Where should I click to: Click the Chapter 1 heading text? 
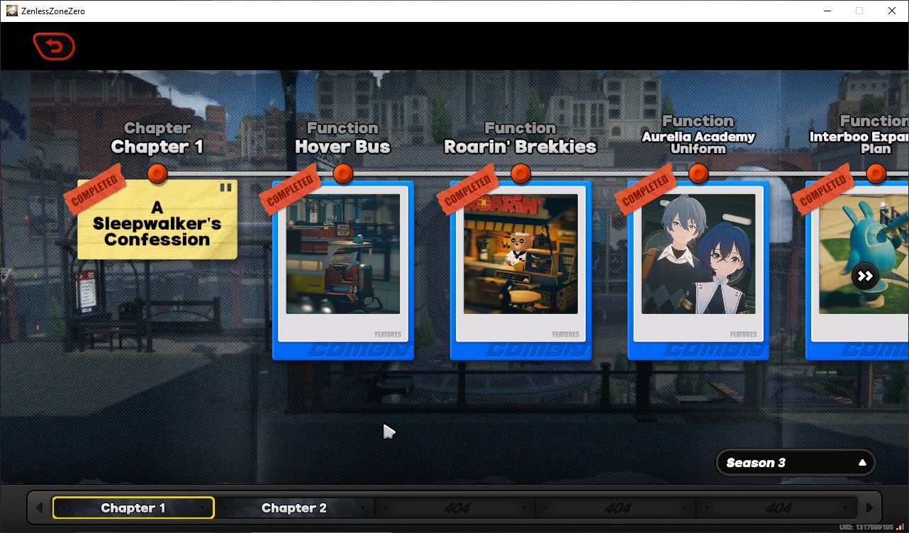157,147
